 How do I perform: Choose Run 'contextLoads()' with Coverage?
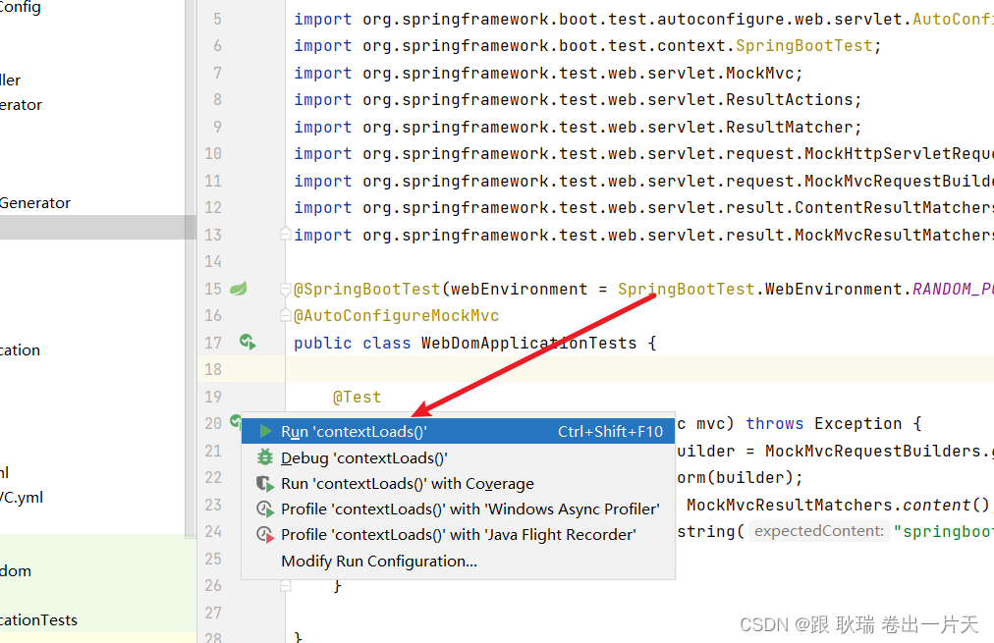(x=458, y=484)
